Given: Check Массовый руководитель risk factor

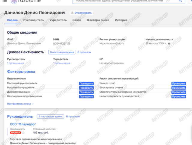Looking at the screenshot, I should (x=86, y=84).
